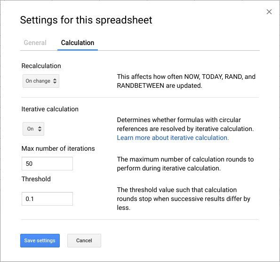
Task: Click the Save settings button
Action: pos(40,240)
